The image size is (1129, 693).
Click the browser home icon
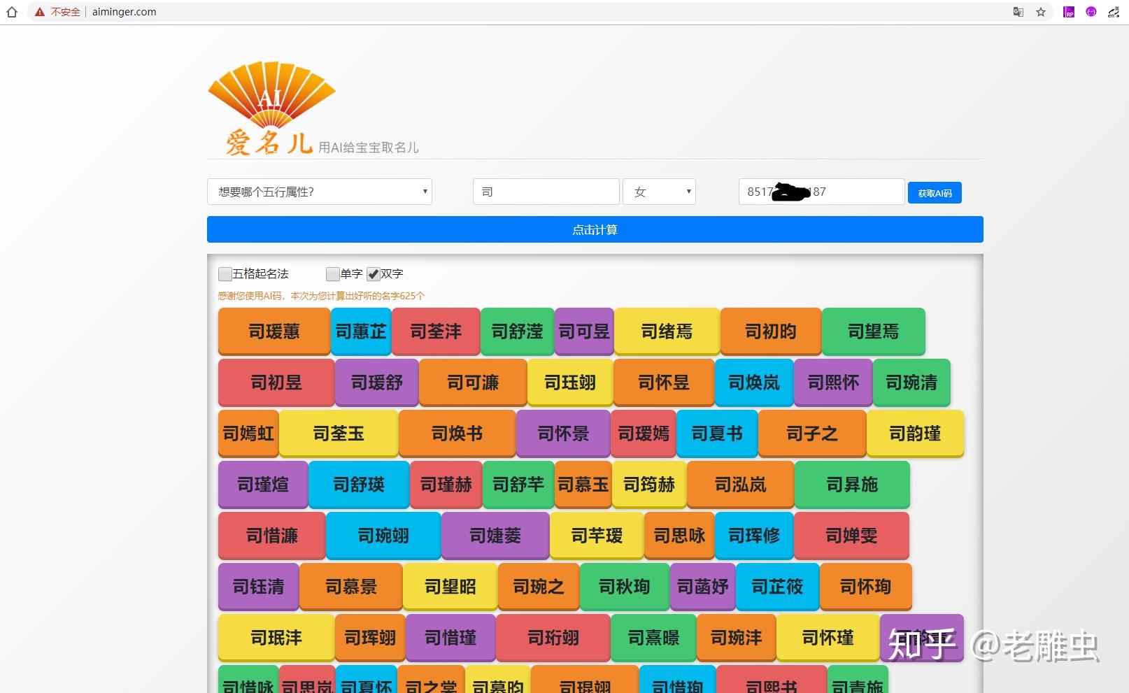pyautogui.click(x=11, y=12)
